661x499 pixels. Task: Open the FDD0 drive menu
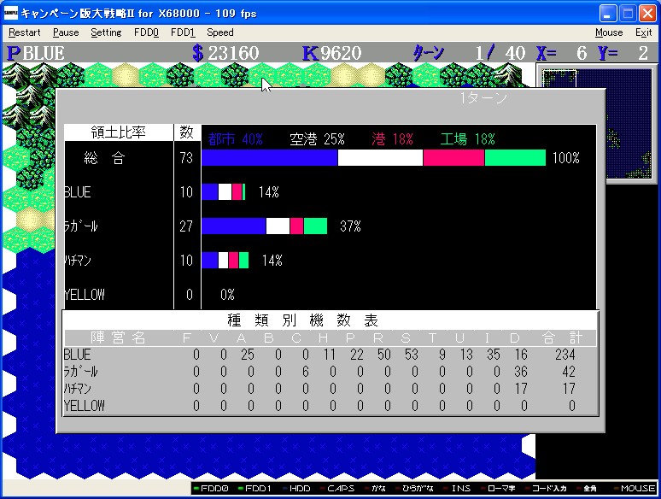(146, 32)
